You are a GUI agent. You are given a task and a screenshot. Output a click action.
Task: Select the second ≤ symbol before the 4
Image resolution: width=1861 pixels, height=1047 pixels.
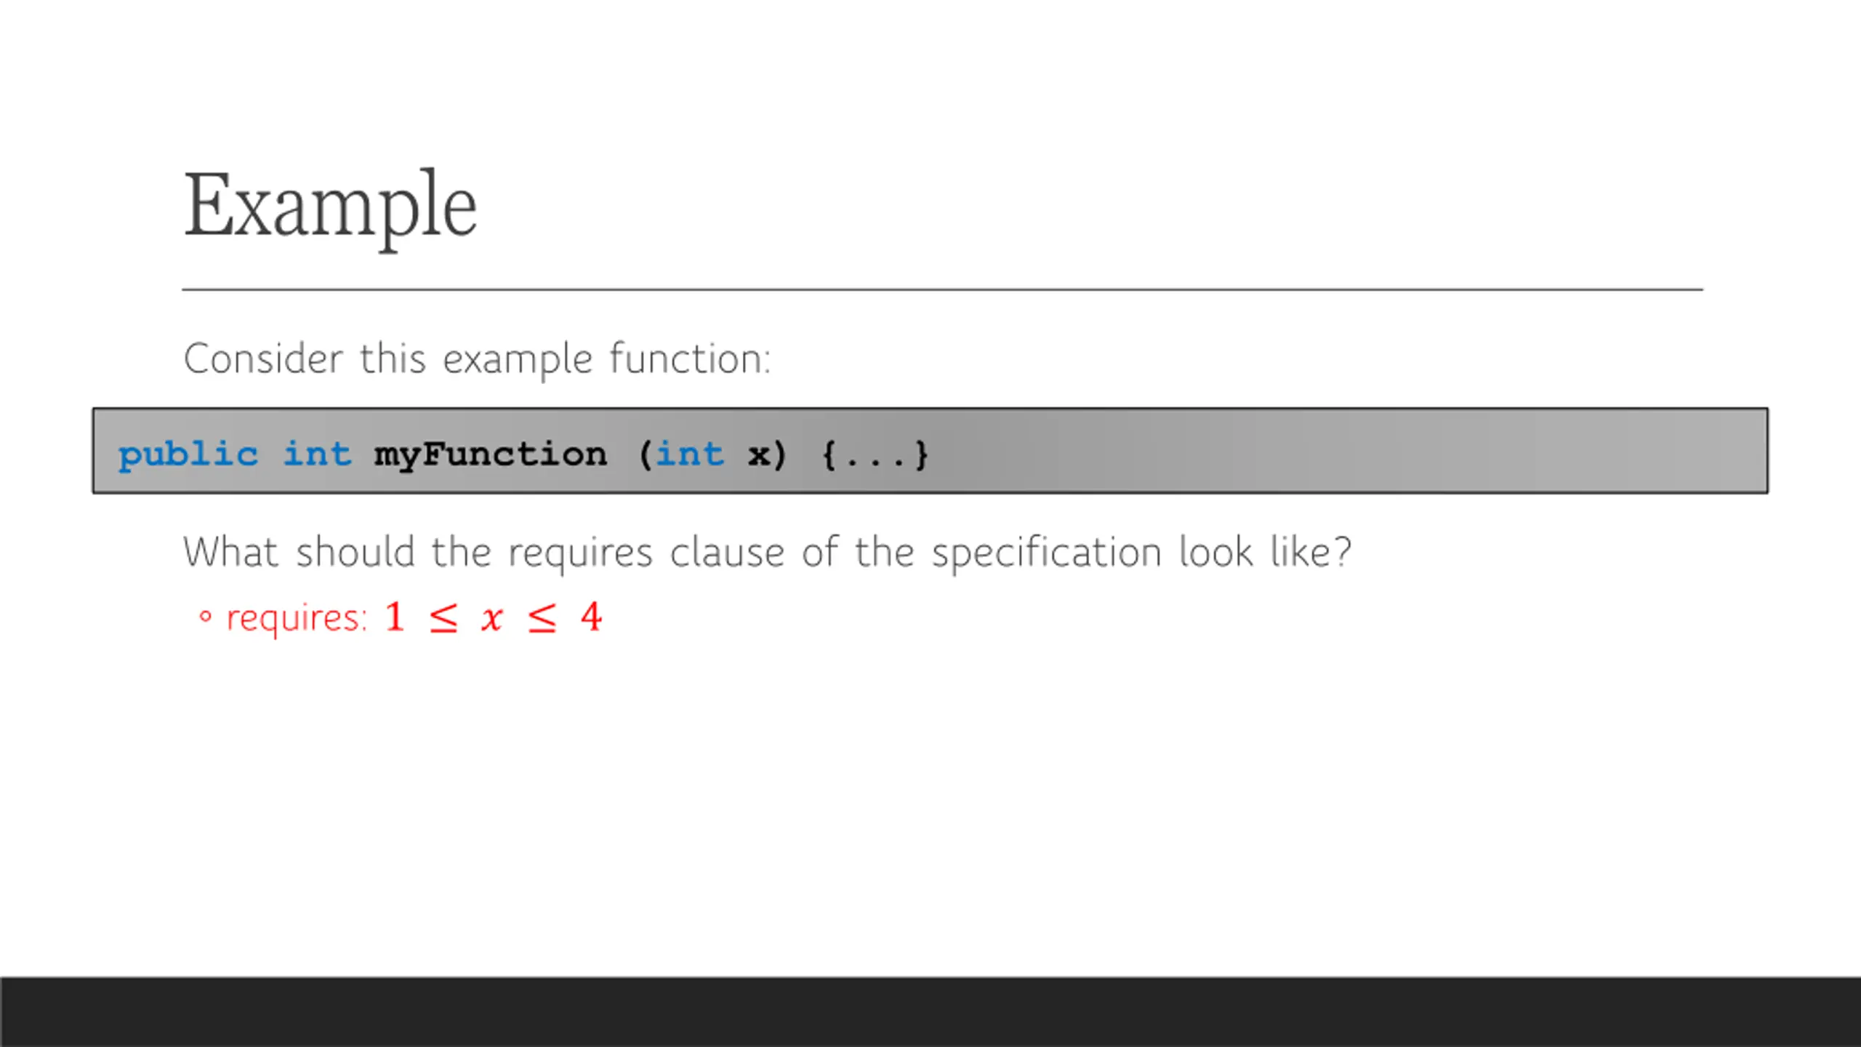click(542, 618)
